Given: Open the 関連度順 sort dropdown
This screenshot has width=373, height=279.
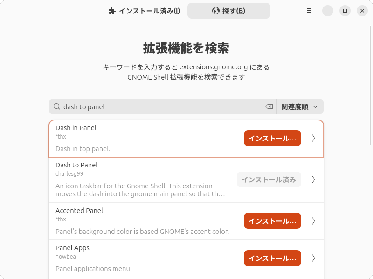Looking at the screenshot, I should click(x=300, y=106).
